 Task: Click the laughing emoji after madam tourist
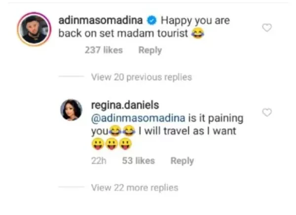(198, 34)
